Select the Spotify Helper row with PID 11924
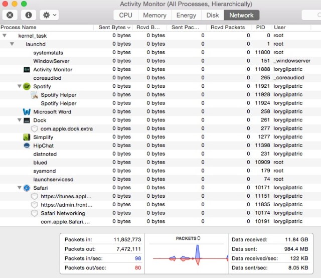Viewport: 321px width, 278px height. (160, 103)
